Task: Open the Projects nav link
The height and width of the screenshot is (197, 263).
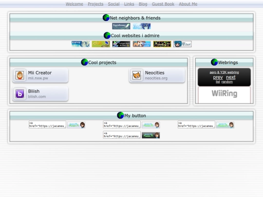Action: [95, 4]
